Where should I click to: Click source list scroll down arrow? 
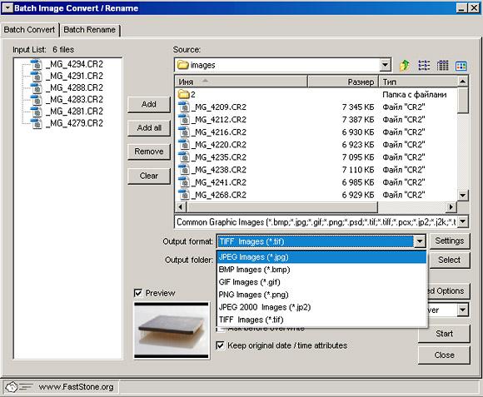point(463,195)
